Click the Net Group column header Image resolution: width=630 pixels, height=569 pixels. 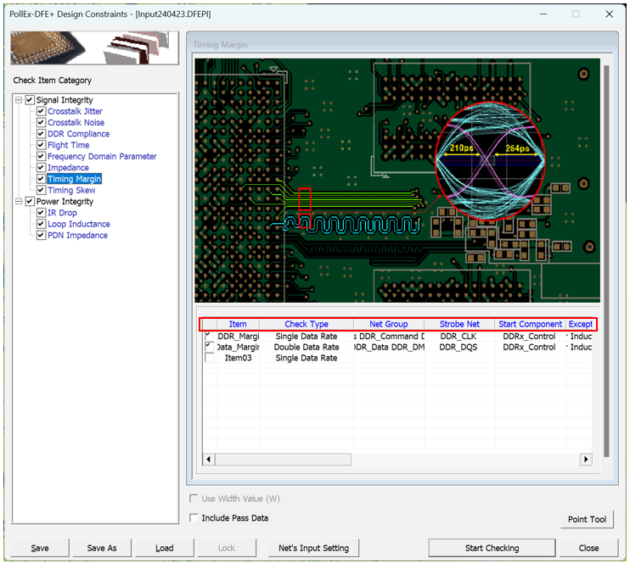[388, 324]
